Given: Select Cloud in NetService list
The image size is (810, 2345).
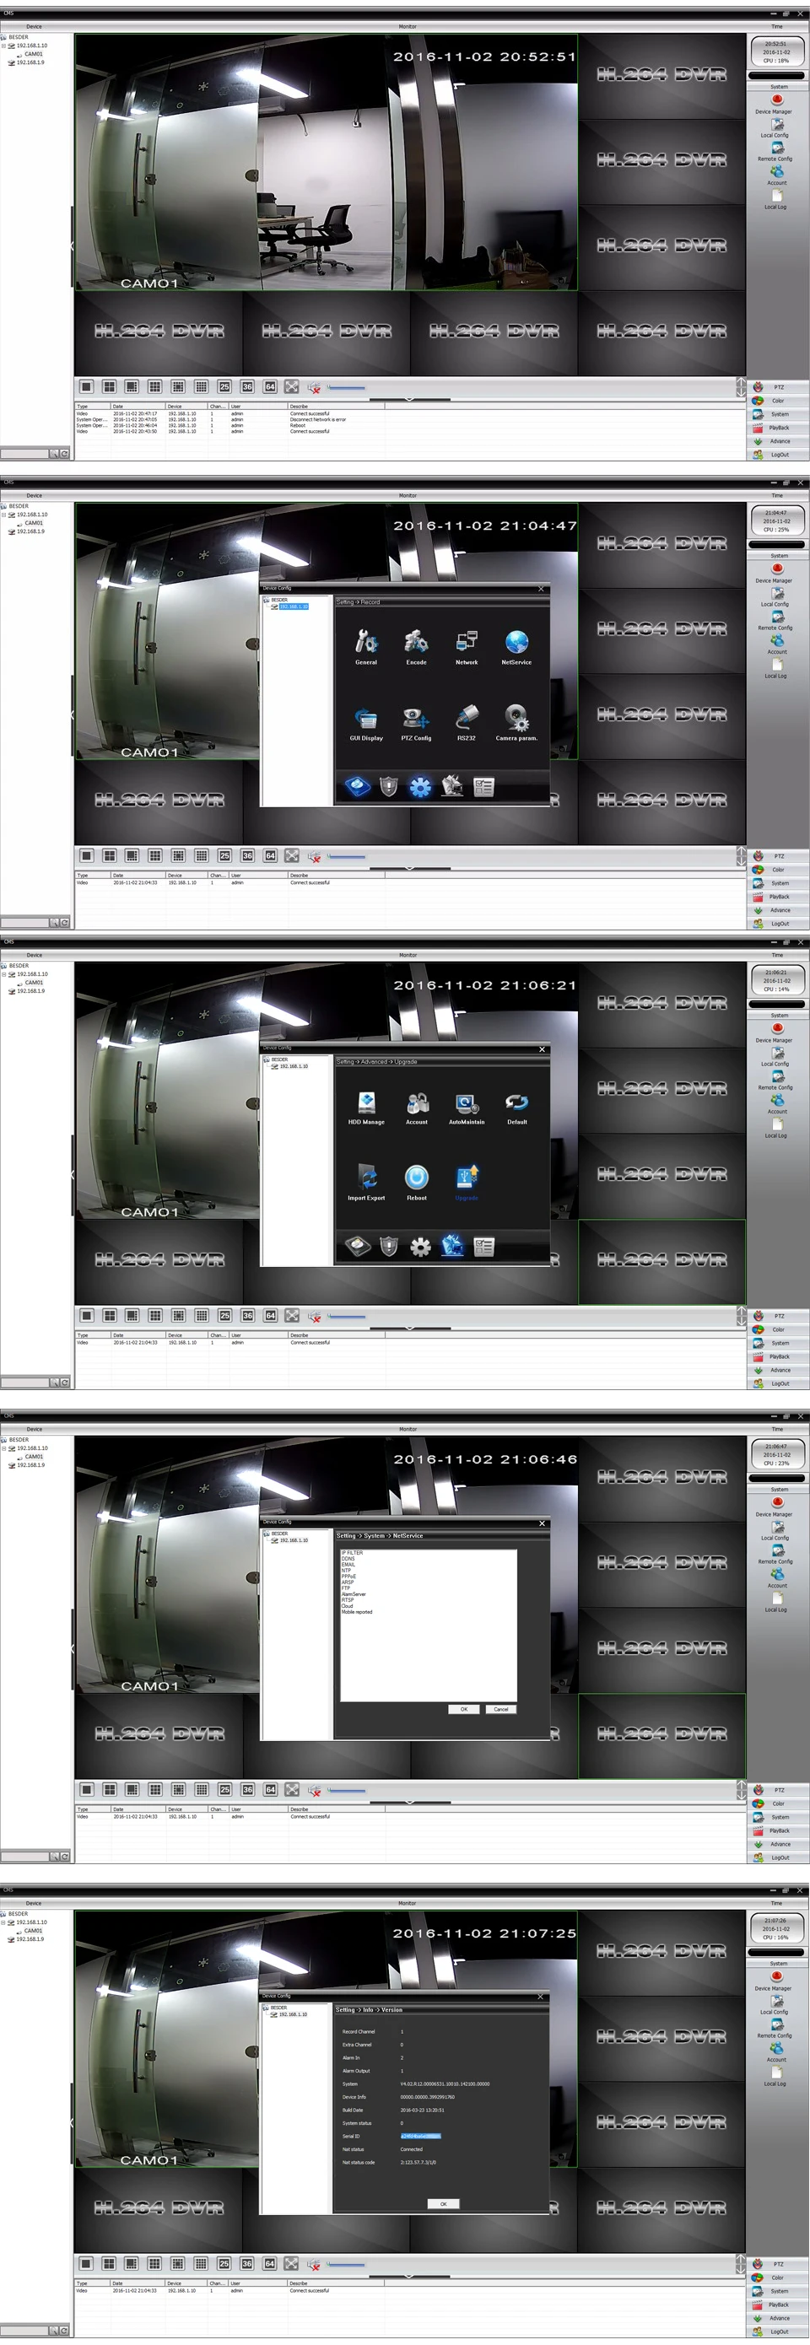Looking at the screenshot, I should [347, 1606].
